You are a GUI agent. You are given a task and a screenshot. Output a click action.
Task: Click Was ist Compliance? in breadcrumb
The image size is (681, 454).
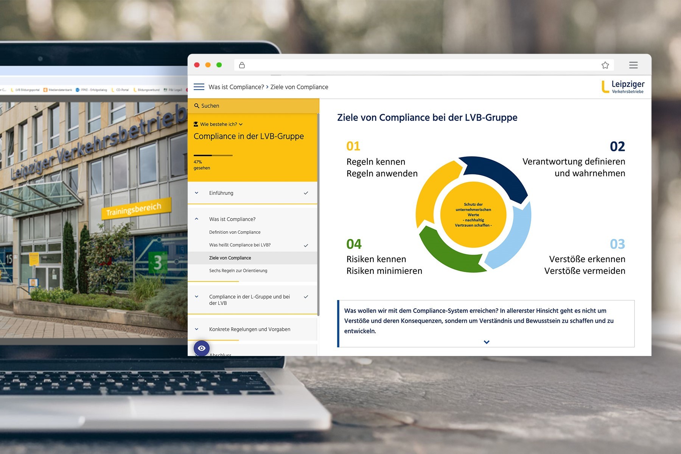click(236, 87)
